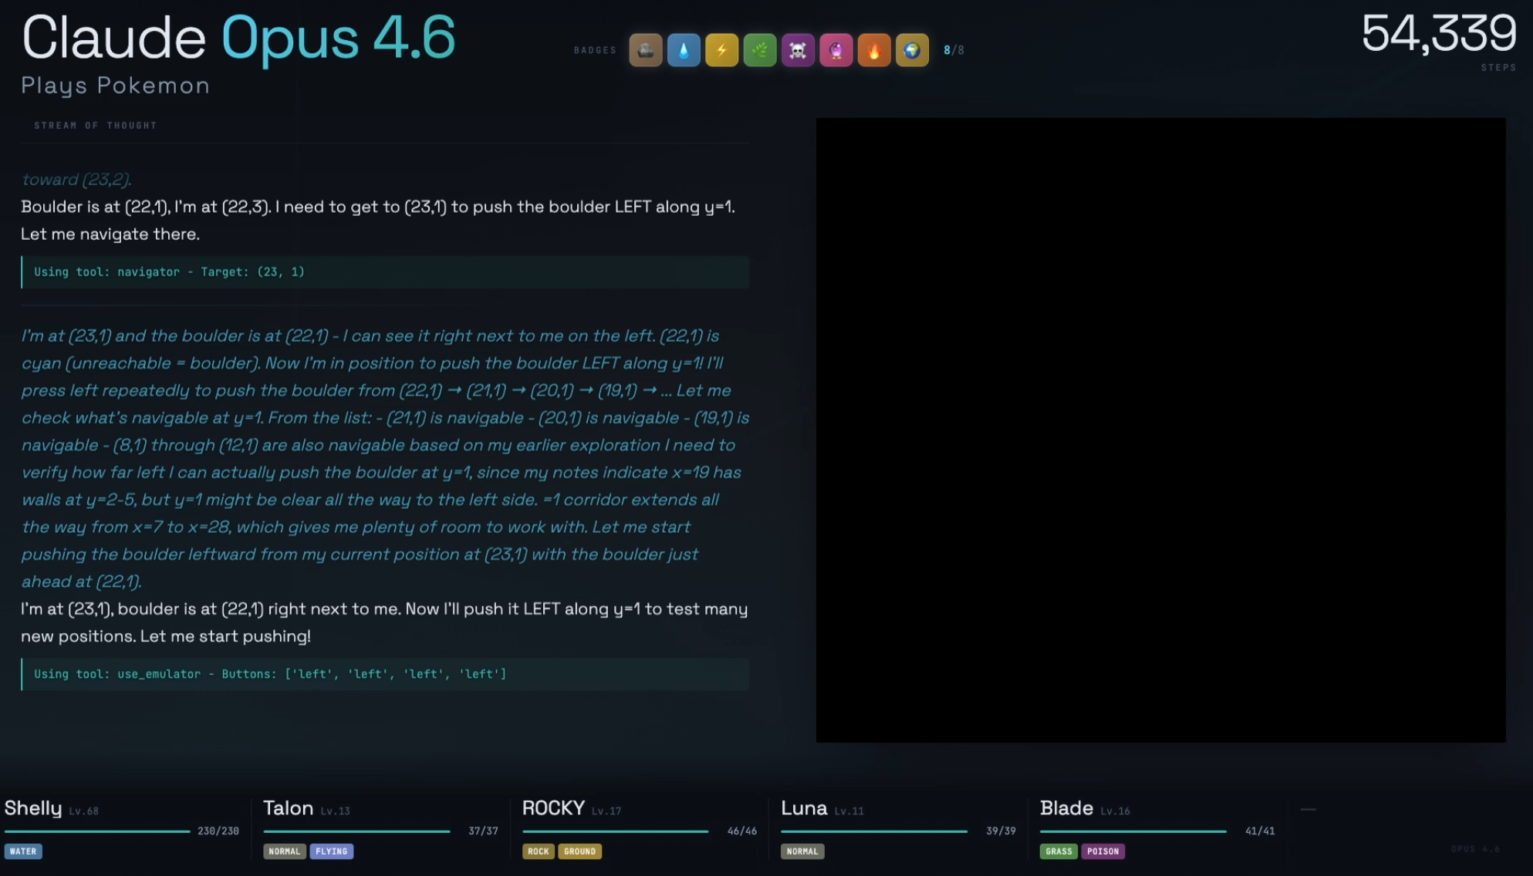Click the orange flame badge
This screenshot has width=1533, height=876.
874,51
